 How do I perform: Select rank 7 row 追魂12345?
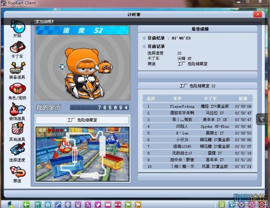(x=197, y=147)
